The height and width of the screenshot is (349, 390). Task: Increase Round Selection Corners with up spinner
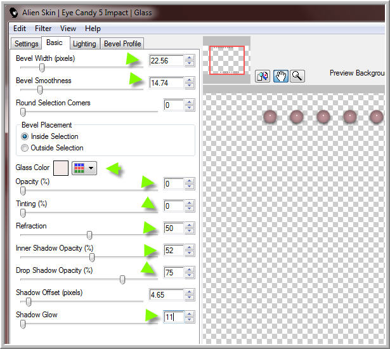coord(190,102)
